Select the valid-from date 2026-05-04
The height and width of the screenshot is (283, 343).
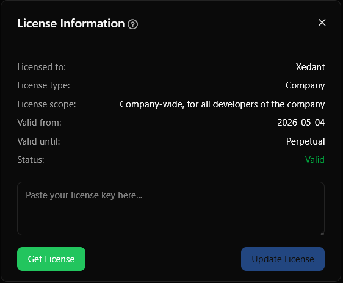point(301,123)
